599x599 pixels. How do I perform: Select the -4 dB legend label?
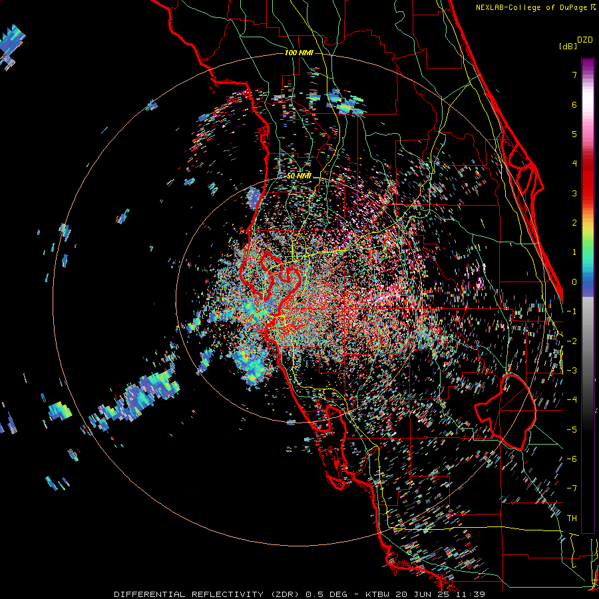pyautogui.click(x=572, y=399)
